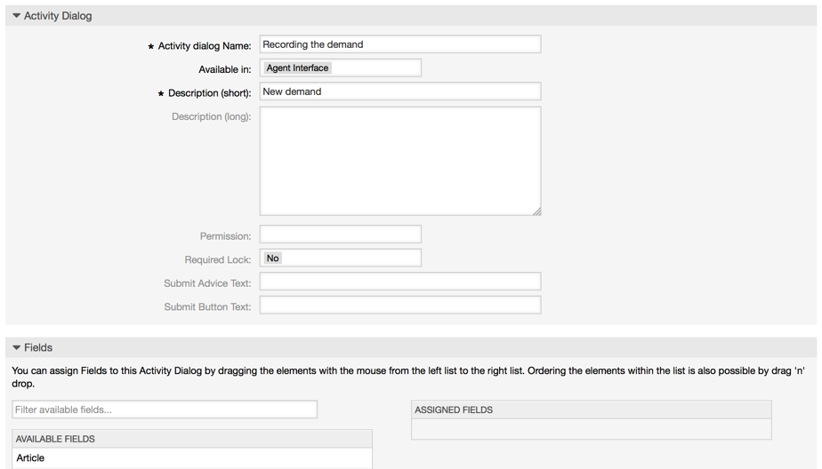This screenshot has width=822, height=469.
Task: Collapse the Activity Dialog section triangle
Action: click(16, 16)
